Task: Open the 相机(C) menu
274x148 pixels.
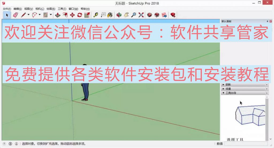Action: click(x=40, y=9)
